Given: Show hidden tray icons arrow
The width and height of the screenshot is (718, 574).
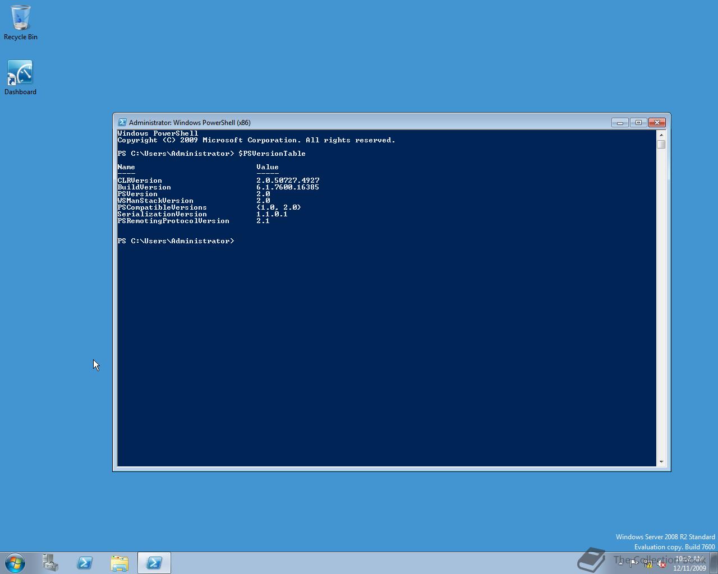Looking at the screenshot, I should coord(620,563).
